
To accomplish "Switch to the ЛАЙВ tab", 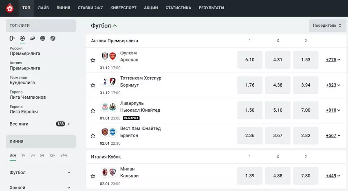I will point(43,8).
